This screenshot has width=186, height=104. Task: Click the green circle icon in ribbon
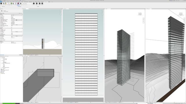(x=11, y=3)
